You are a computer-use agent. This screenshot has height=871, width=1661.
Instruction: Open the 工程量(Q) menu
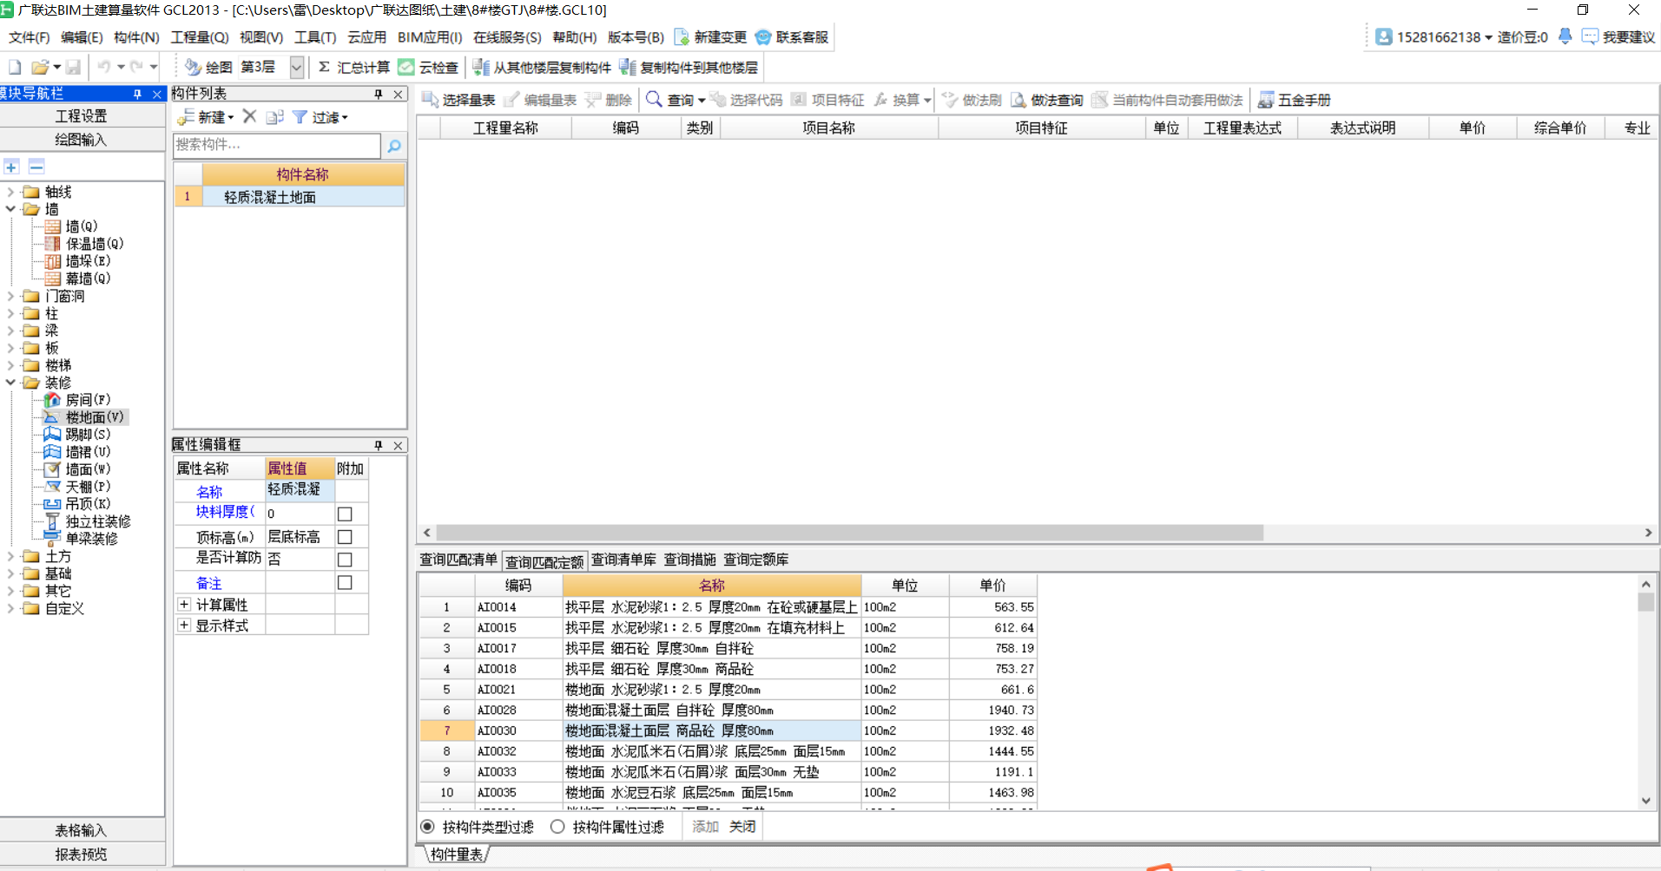pyautogui.click(x=200, y=37)
